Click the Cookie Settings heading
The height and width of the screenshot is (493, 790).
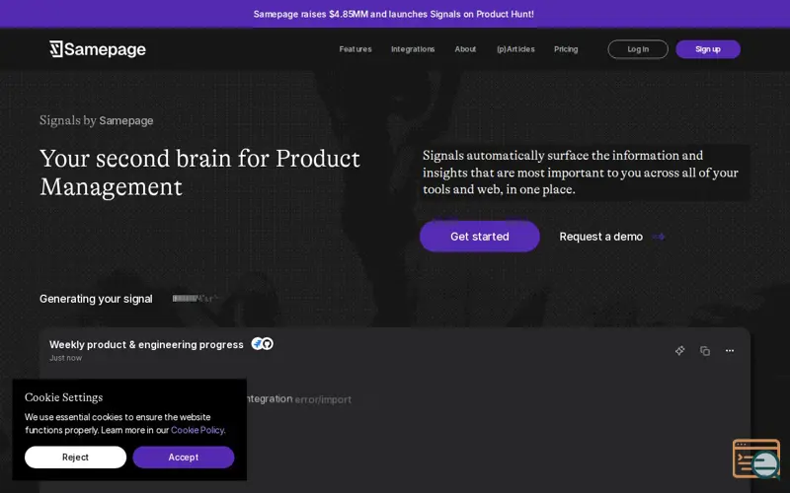(63, 397)
